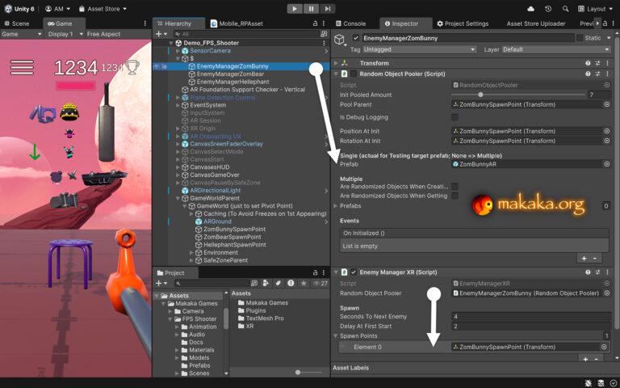Click the Pause button in the toolbar
The width and height of the screenshot is (620, 388).
(x=311, y=9)
